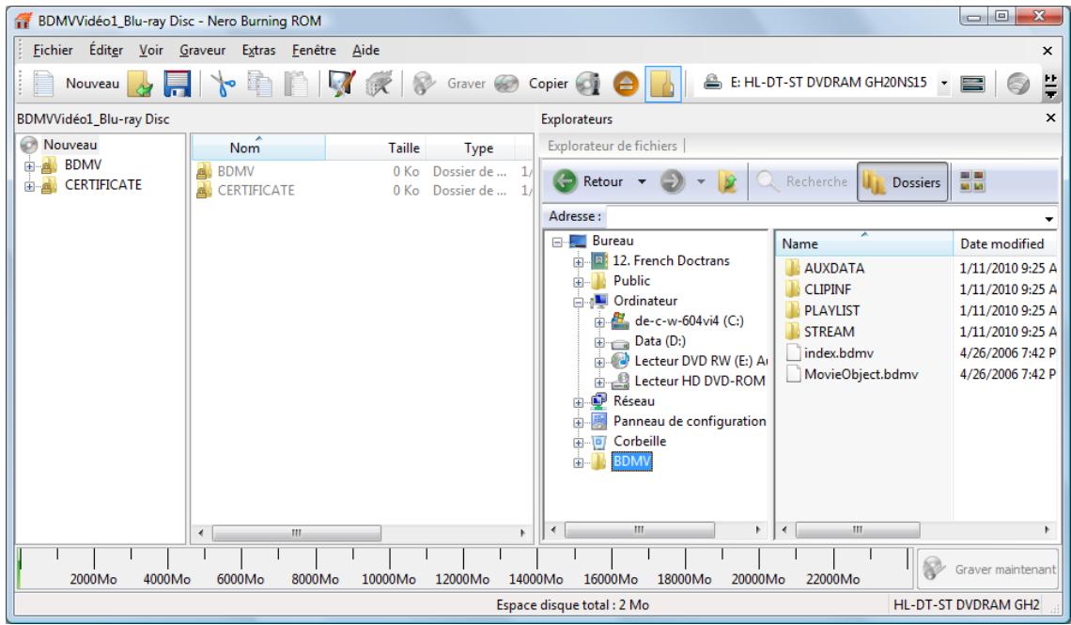Select the BDMV row in compilation file list
1071x625 pixels.
click(x=362, y=171)
